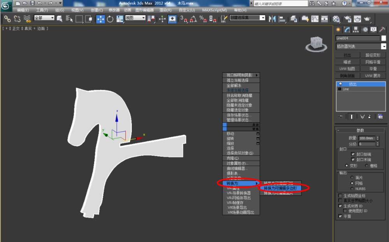Switch to the Create panel star tab
Image resolution: width=389 pixels, height=242 pixels.
[x=338, y=30]
